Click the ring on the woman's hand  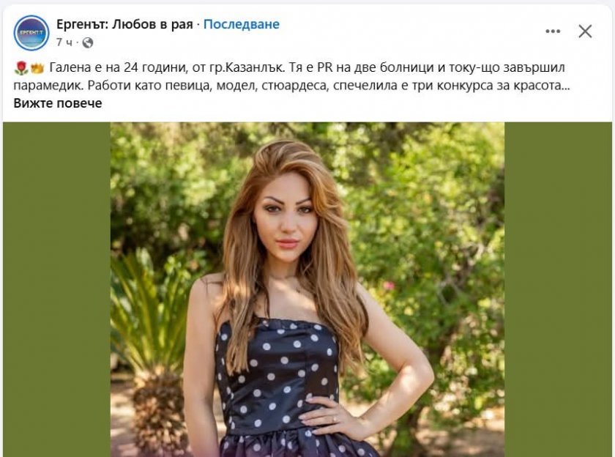click(x=334, y=419)
